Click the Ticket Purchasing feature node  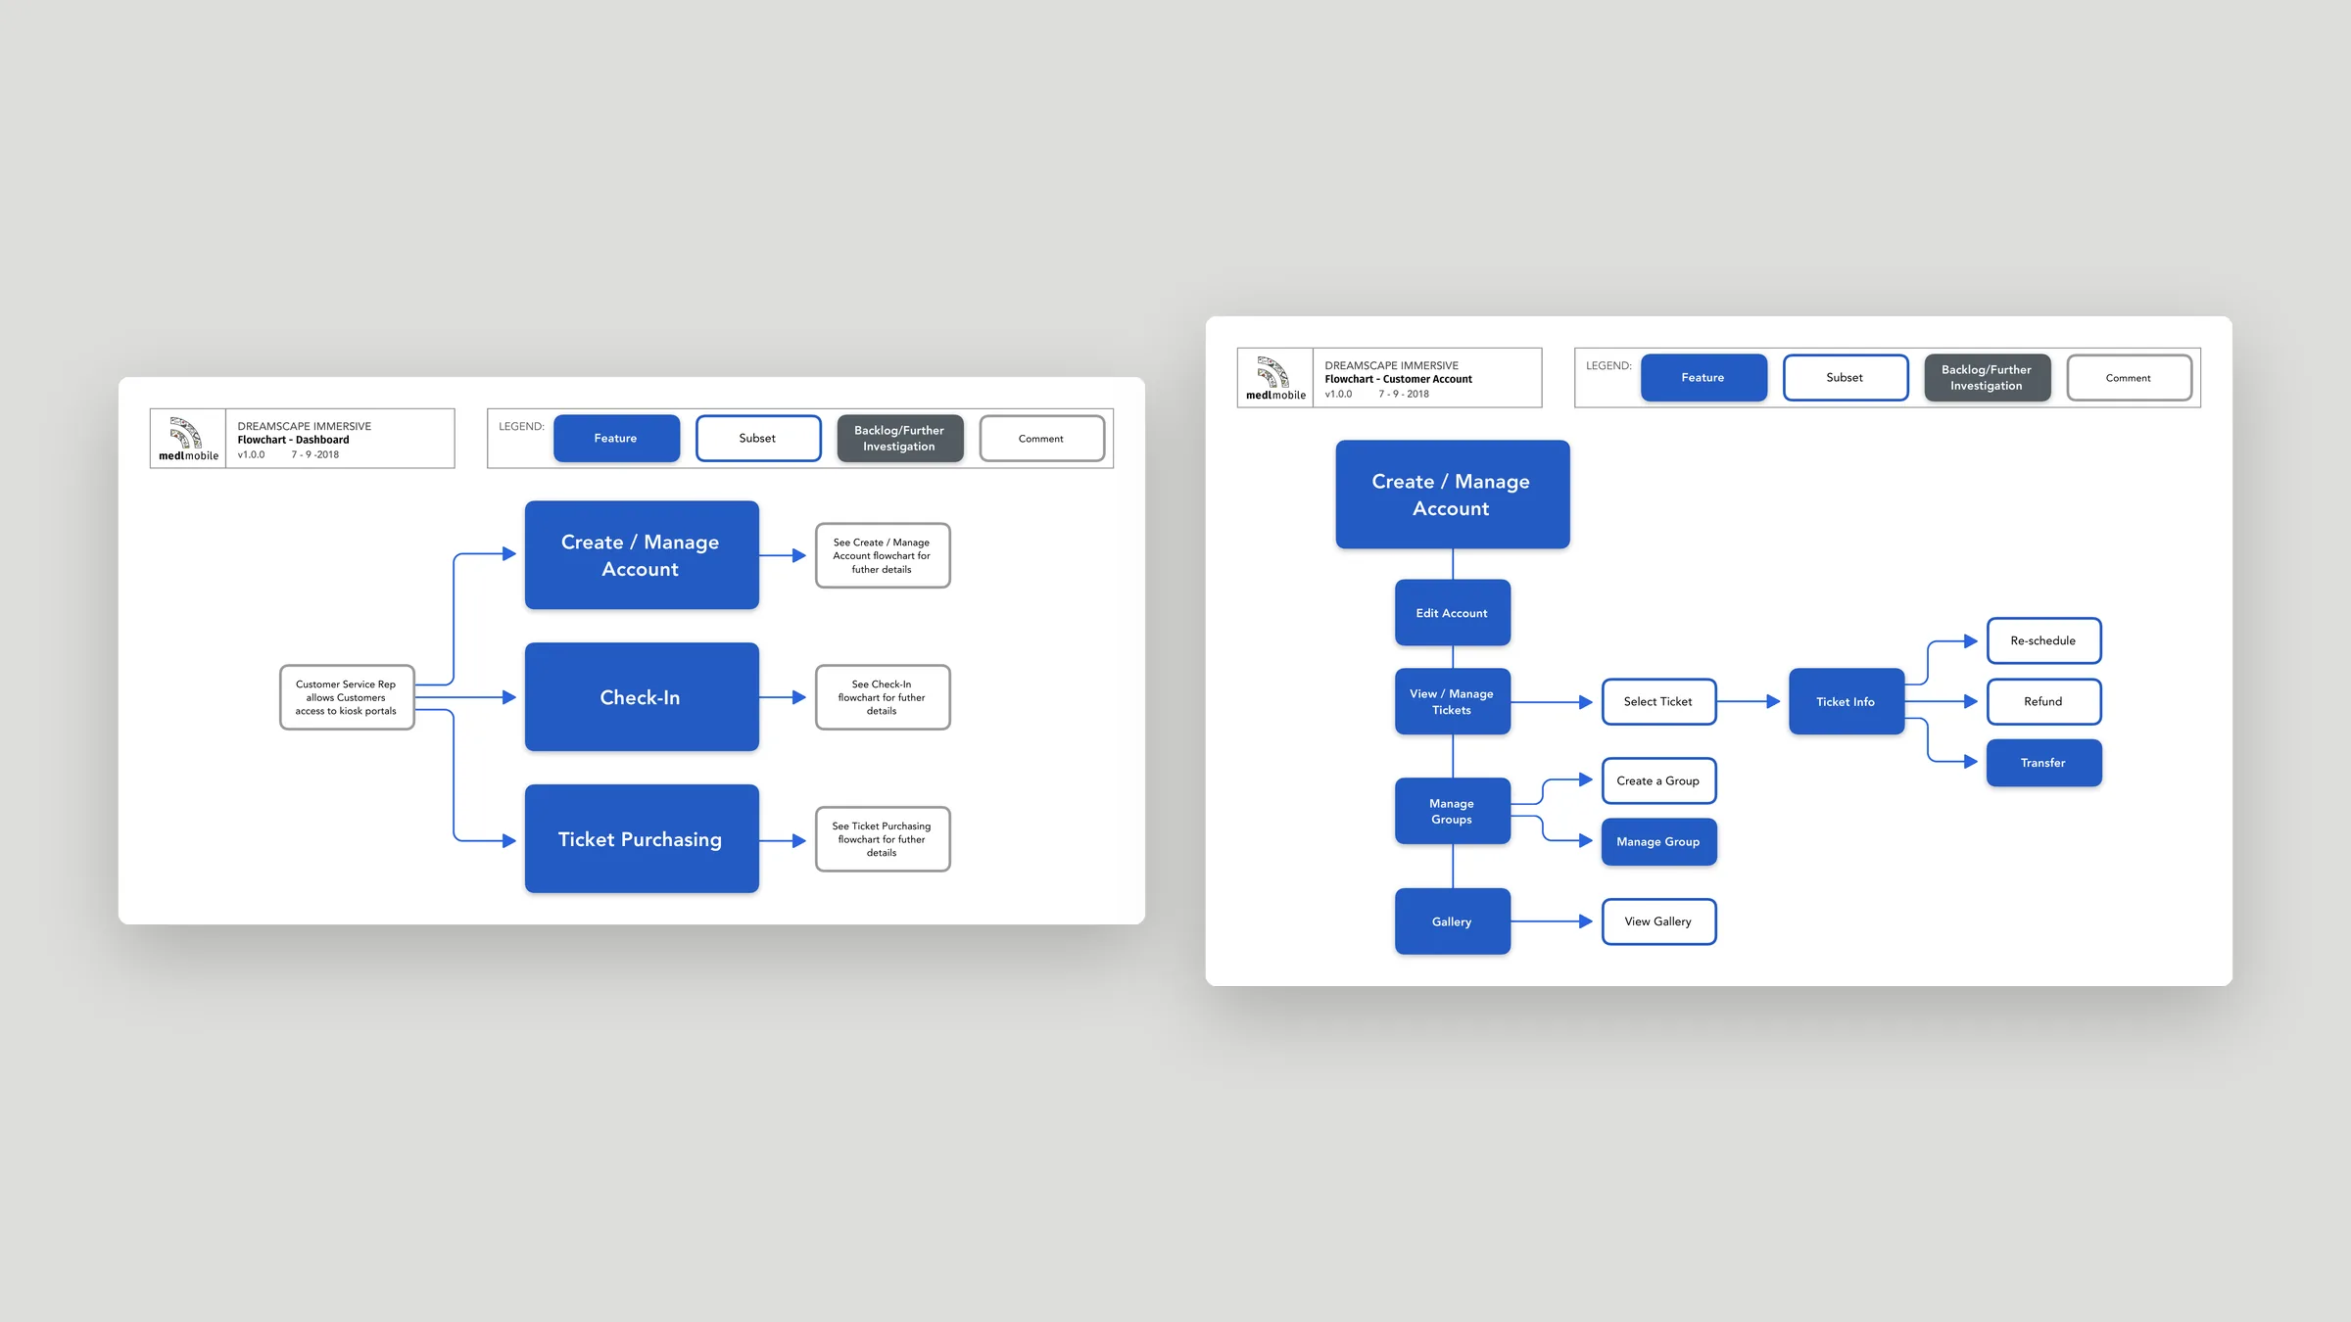(x=642, y=839)
